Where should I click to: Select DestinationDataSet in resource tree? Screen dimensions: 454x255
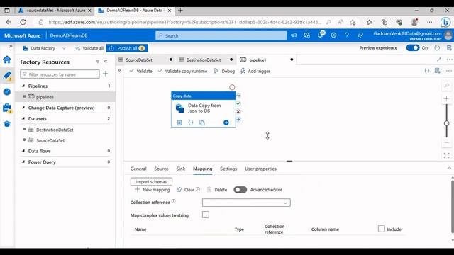55,130
